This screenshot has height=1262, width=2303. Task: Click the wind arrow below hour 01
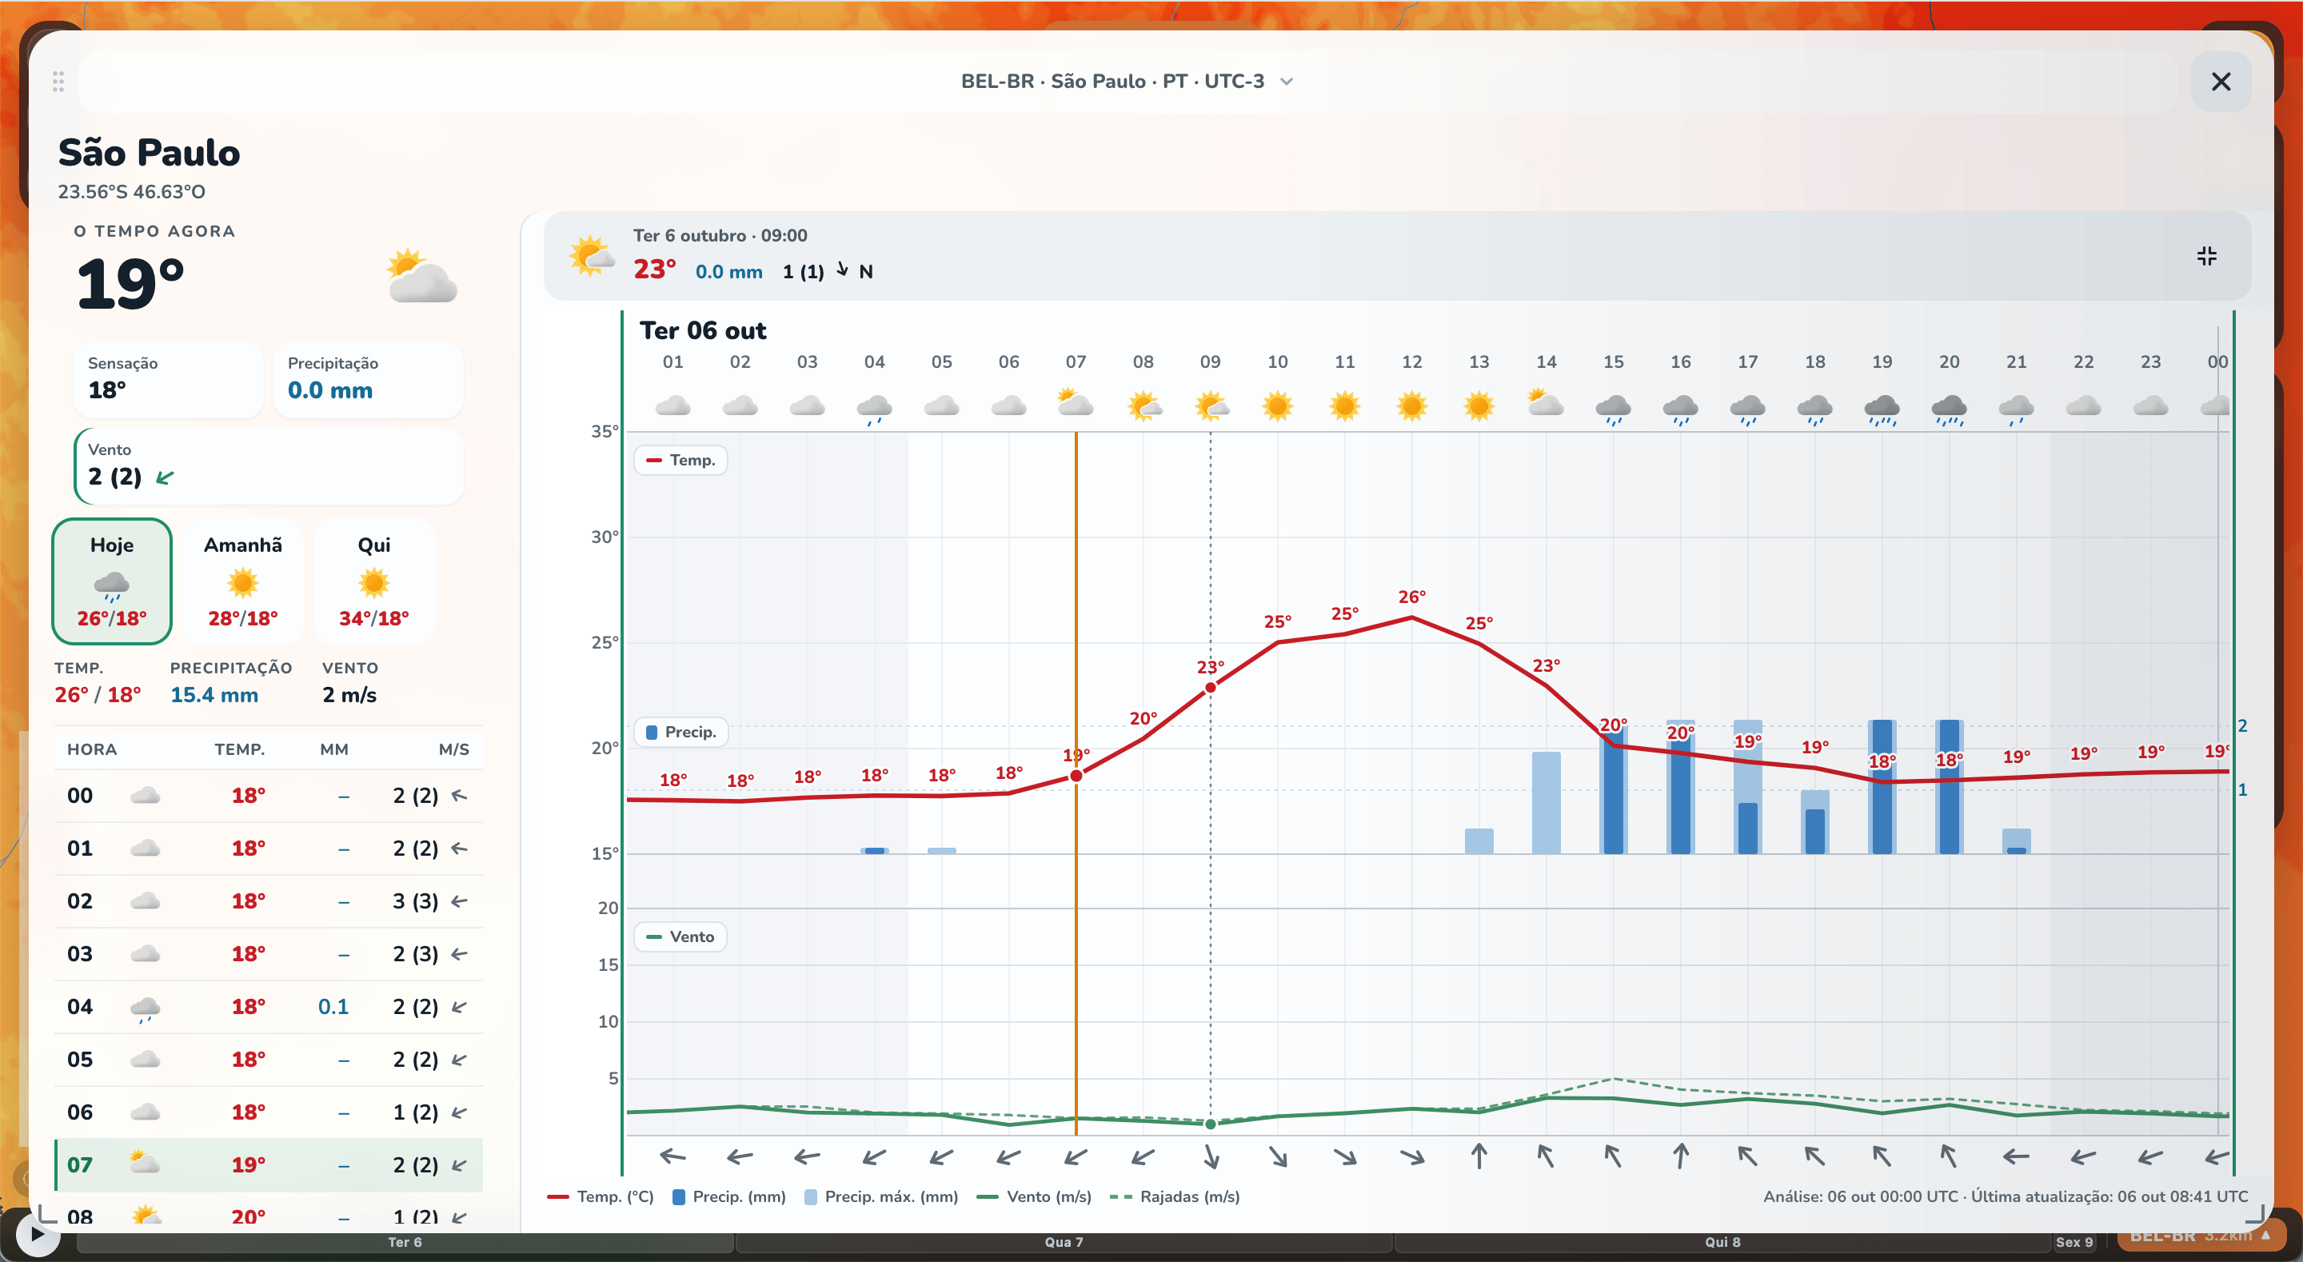click(x=673, y=1156)
